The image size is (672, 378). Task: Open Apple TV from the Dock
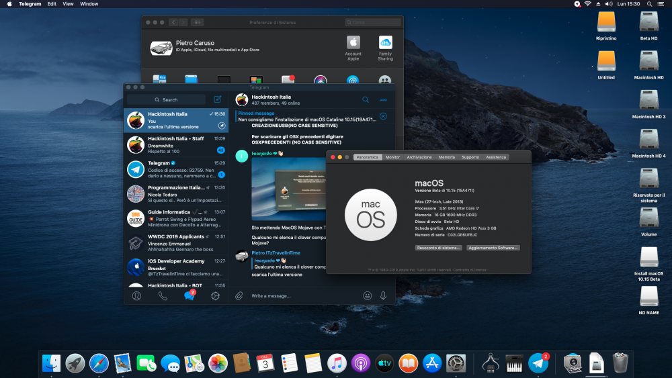[384, 363]
